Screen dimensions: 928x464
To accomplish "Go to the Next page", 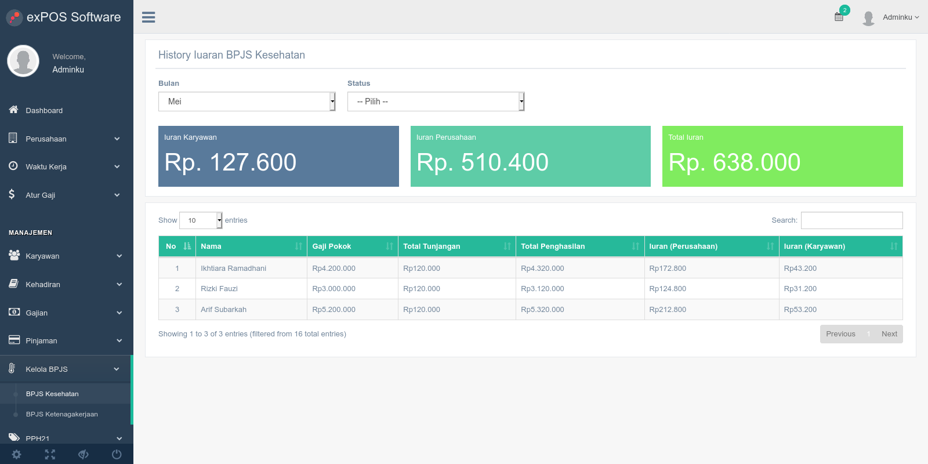I will click(889, 334).
